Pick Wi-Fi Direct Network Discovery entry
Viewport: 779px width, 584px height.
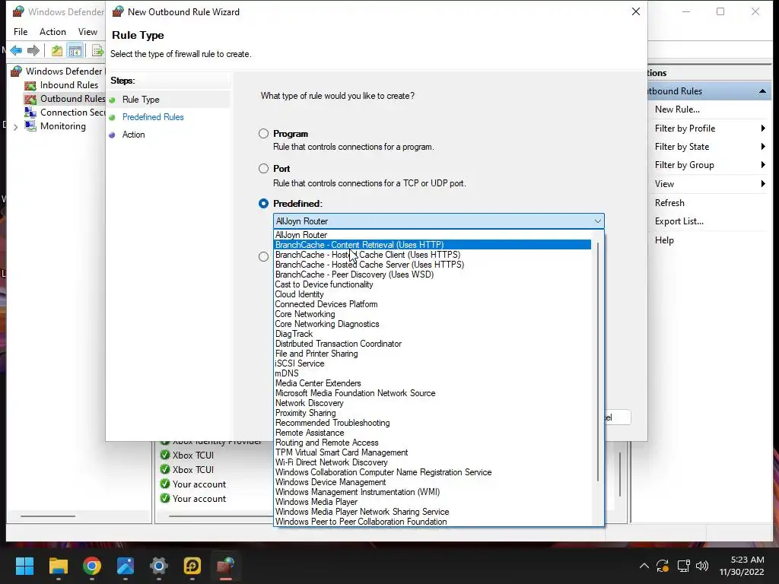[433, 462]
